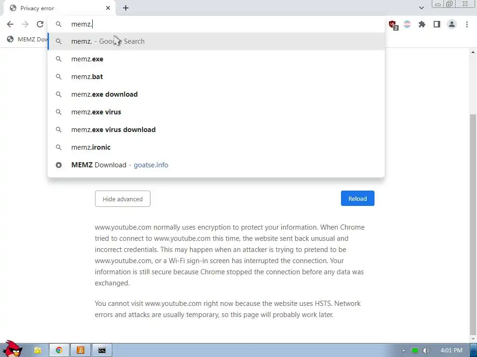
Task: Click the page vertical scrollbar thumb
Action: (473, 224)
